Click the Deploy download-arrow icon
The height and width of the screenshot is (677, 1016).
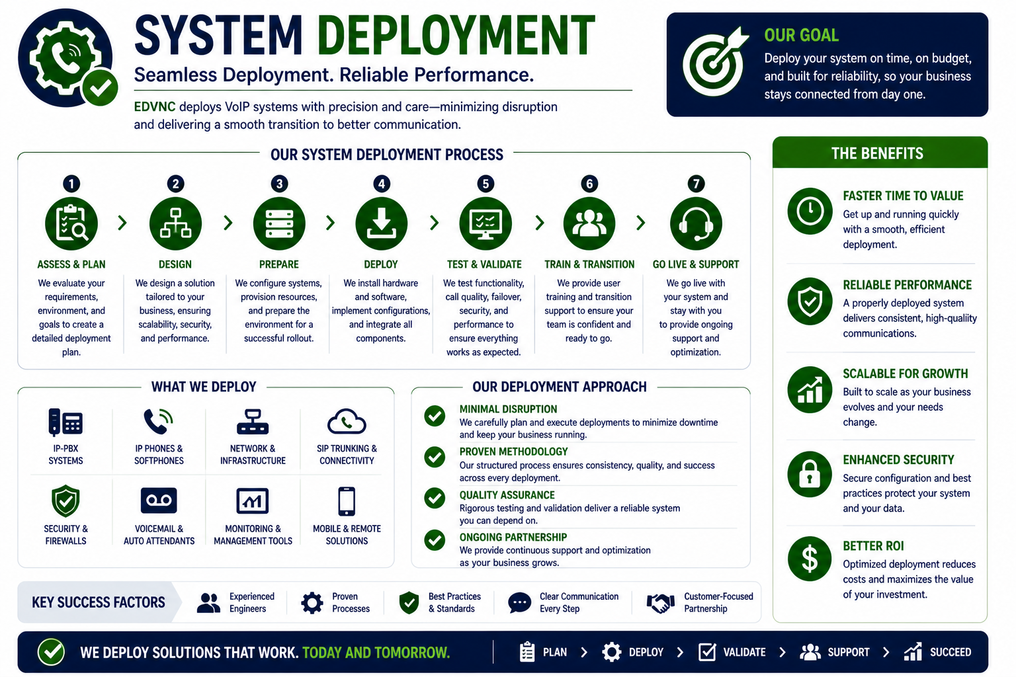382,223
